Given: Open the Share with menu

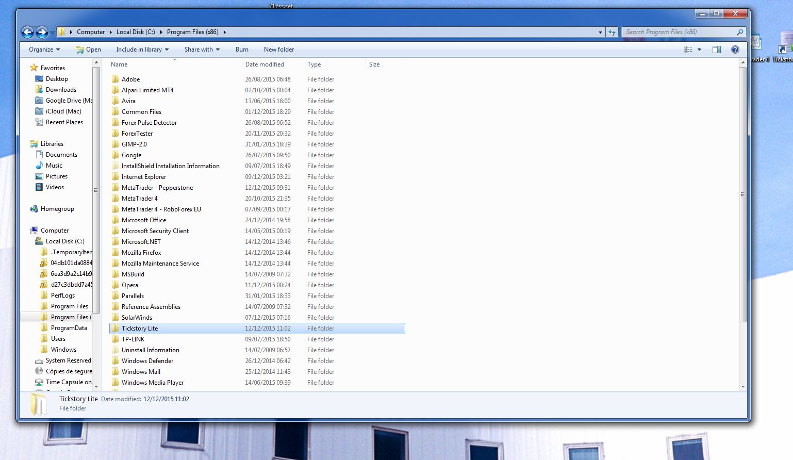Looking at the screenshot, I should click(x=202, y=50).
